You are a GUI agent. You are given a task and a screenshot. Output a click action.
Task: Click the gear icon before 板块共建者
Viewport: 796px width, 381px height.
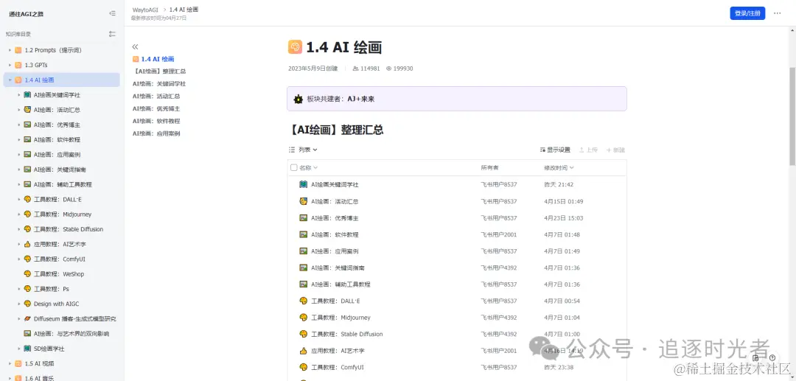tap(298, 99)
